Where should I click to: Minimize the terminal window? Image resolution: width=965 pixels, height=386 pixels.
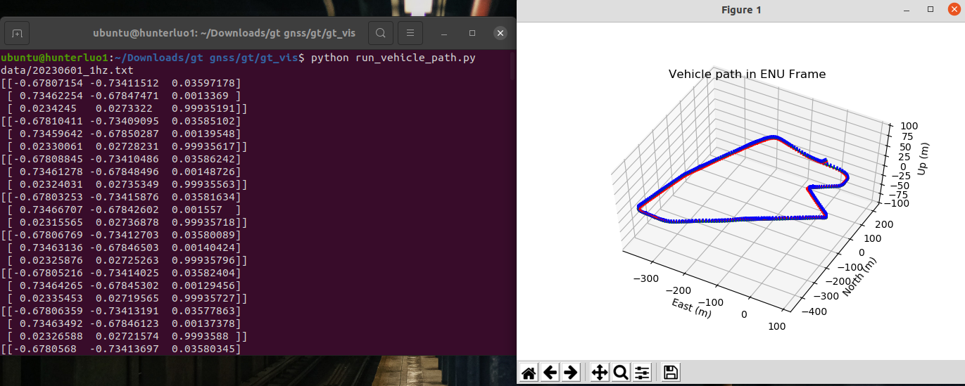tap(445, 33)
